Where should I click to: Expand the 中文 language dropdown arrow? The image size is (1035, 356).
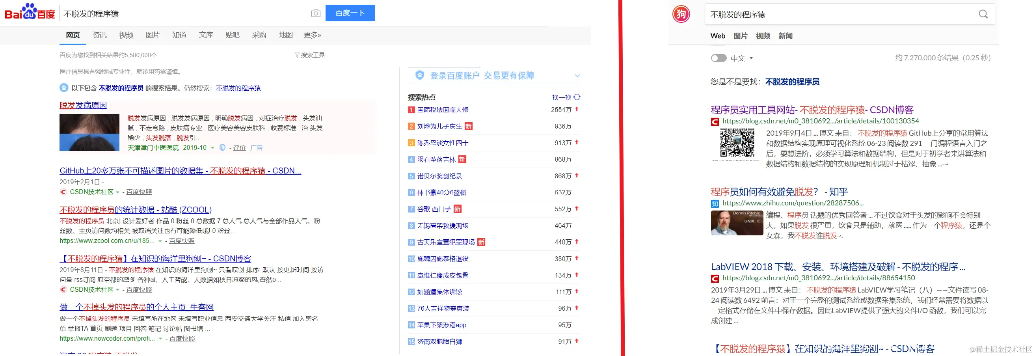(x=751, y=58)
